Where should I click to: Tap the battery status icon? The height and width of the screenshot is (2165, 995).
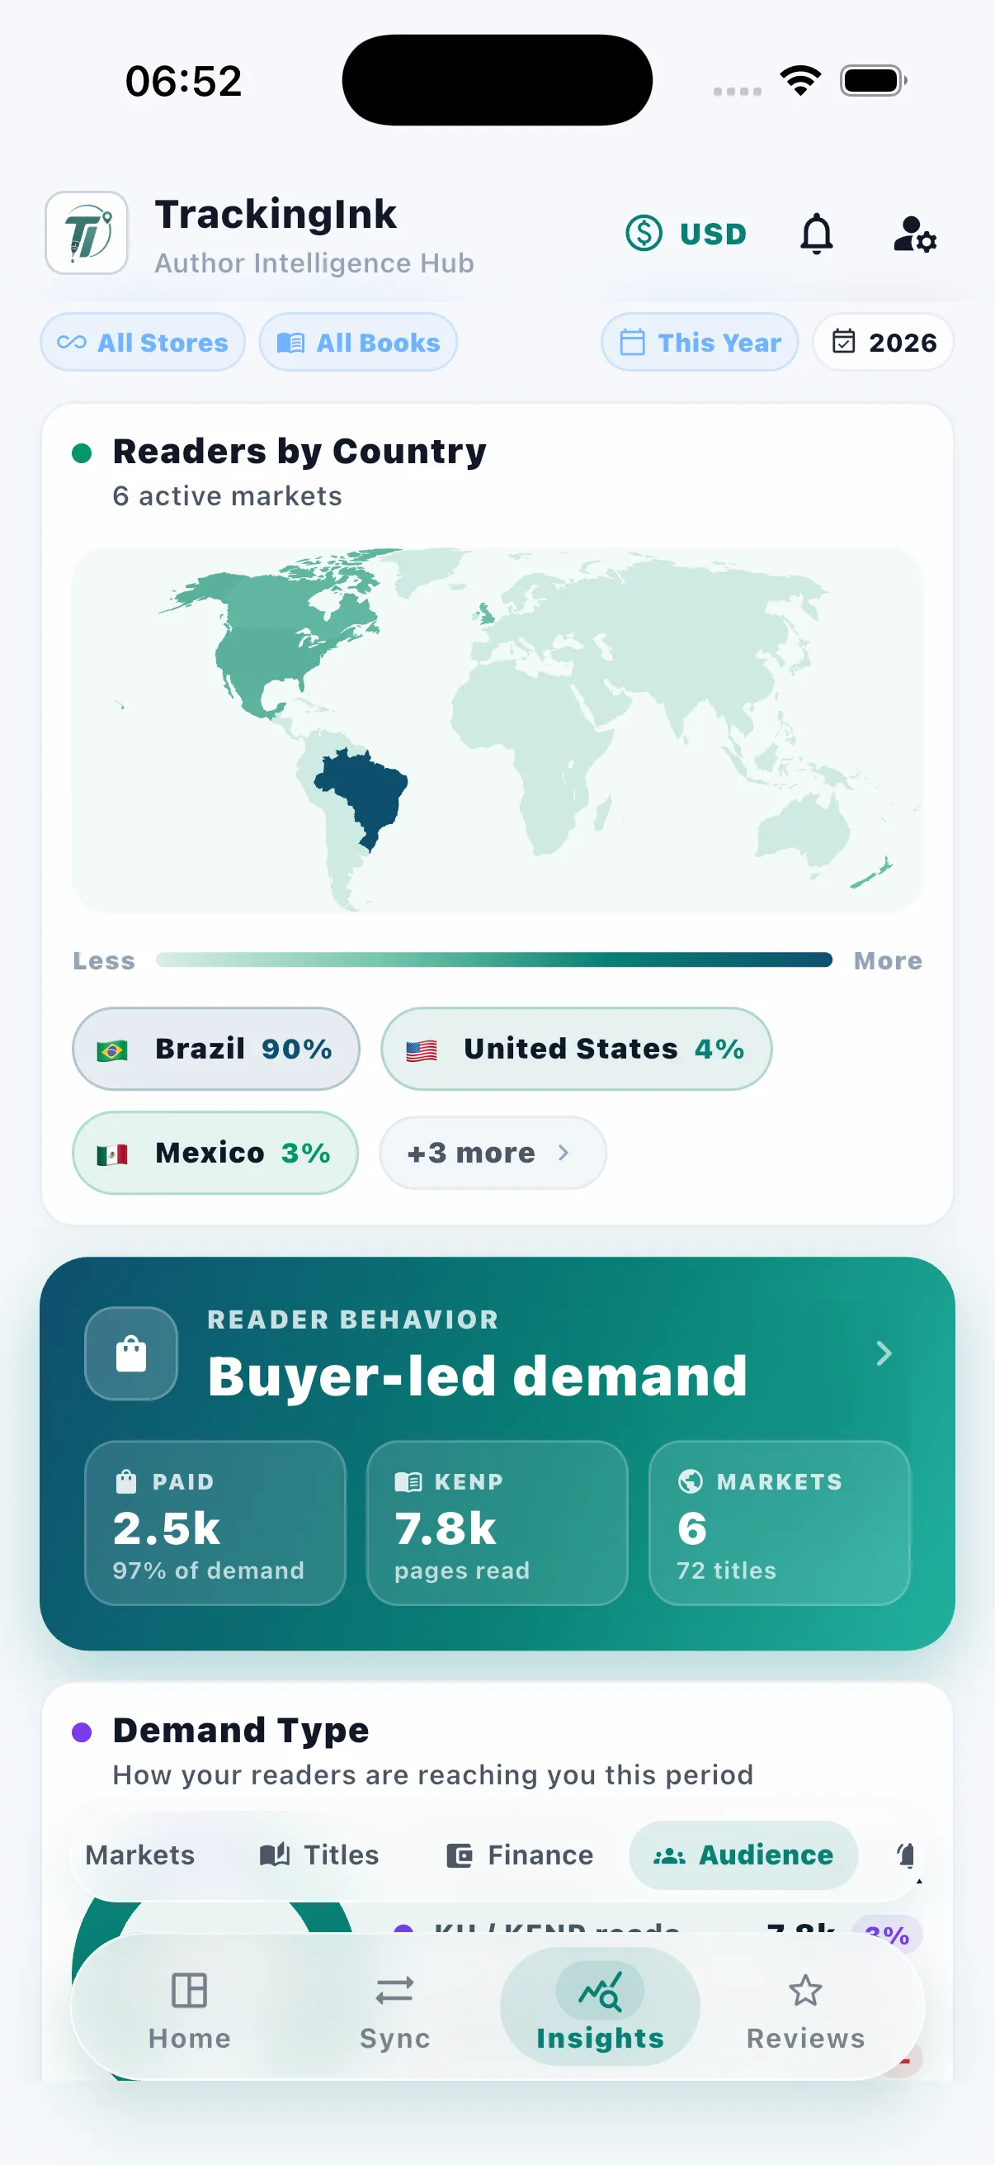point(873,81)
